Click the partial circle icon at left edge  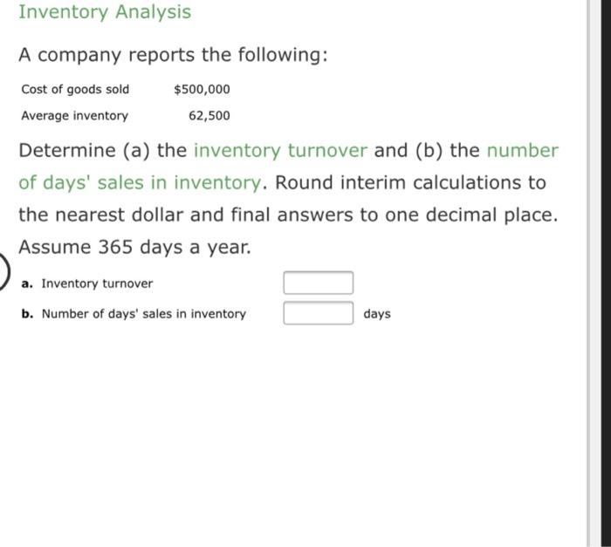(x=3, y=270)
